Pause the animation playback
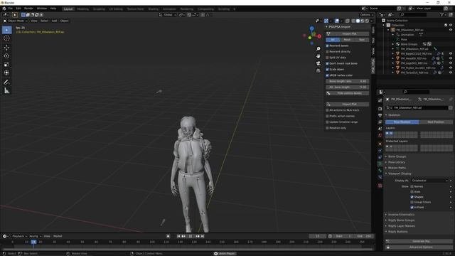 191,236
